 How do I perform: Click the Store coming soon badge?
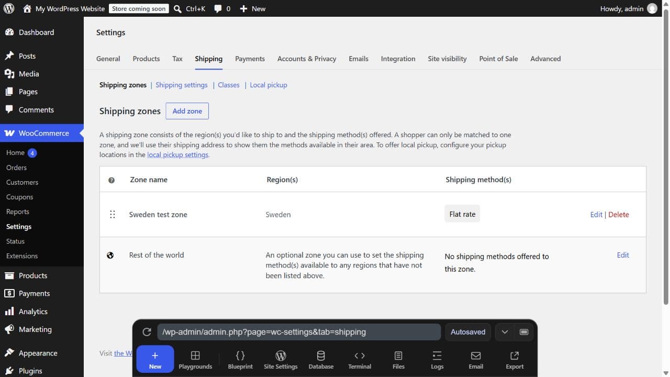point(139,9)
